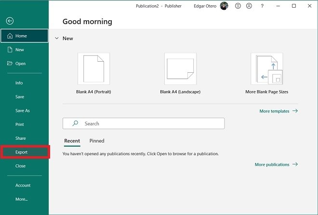Click the search magnifier icon
The width and height of the screenshot is (318, 215).
pos(75,123)
